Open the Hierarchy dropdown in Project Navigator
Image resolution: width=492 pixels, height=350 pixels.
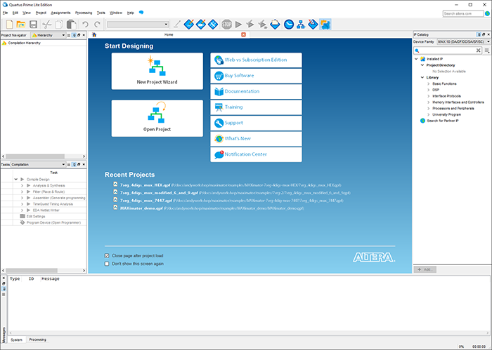coord(48,35)
